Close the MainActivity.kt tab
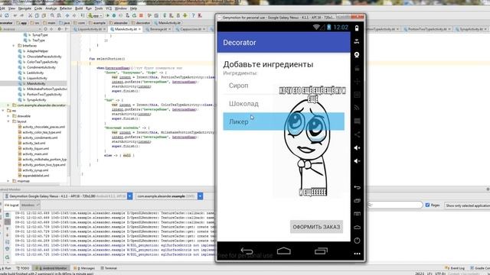This screenshot has width=490, height=275. 139,29
